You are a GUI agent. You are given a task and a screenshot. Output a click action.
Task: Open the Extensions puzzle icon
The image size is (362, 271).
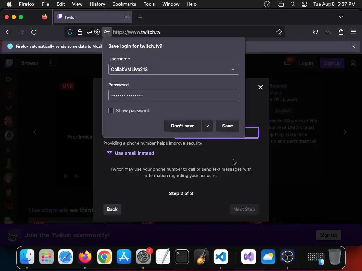tap(341, 32)
